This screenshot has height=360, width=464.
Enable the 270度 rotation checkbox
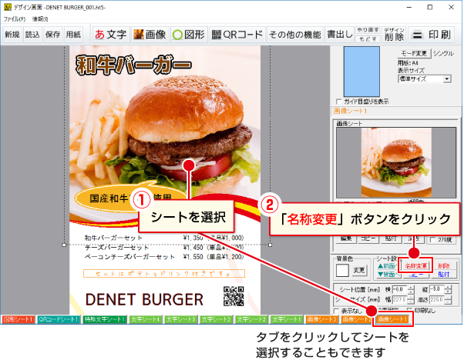pyautogui.click(x=432, y=240)
